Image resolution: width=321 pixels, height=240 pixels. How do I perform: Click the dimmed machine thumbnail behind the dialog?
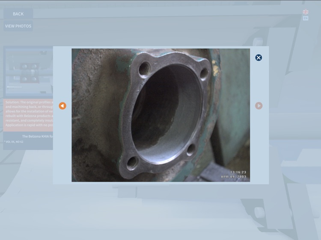[29, 72]
